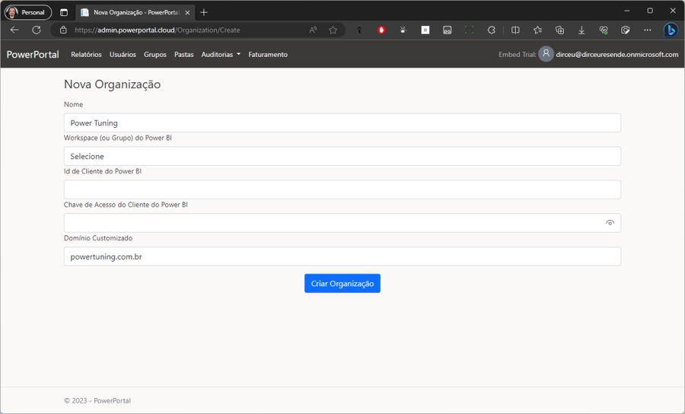Click the user avatar icon in navbar
This screenshot has width=685, height=414.
pyautogui.click(x=546, y=54)
